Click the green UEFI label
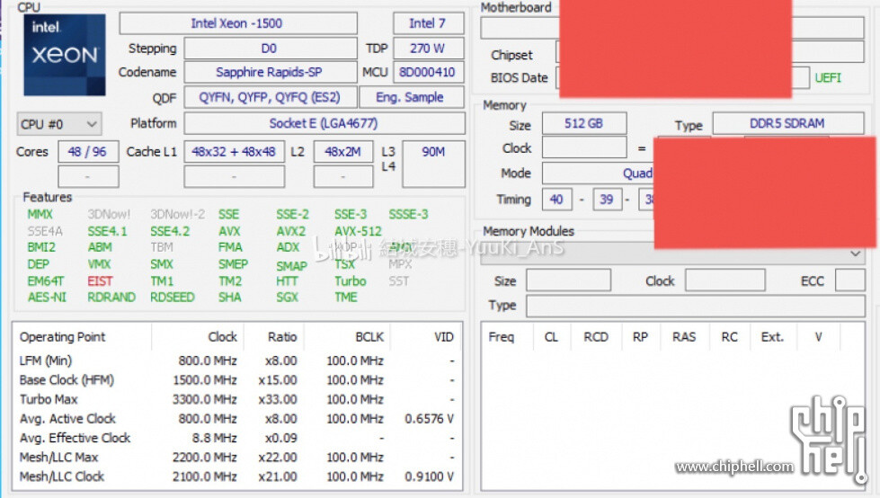 828,78
